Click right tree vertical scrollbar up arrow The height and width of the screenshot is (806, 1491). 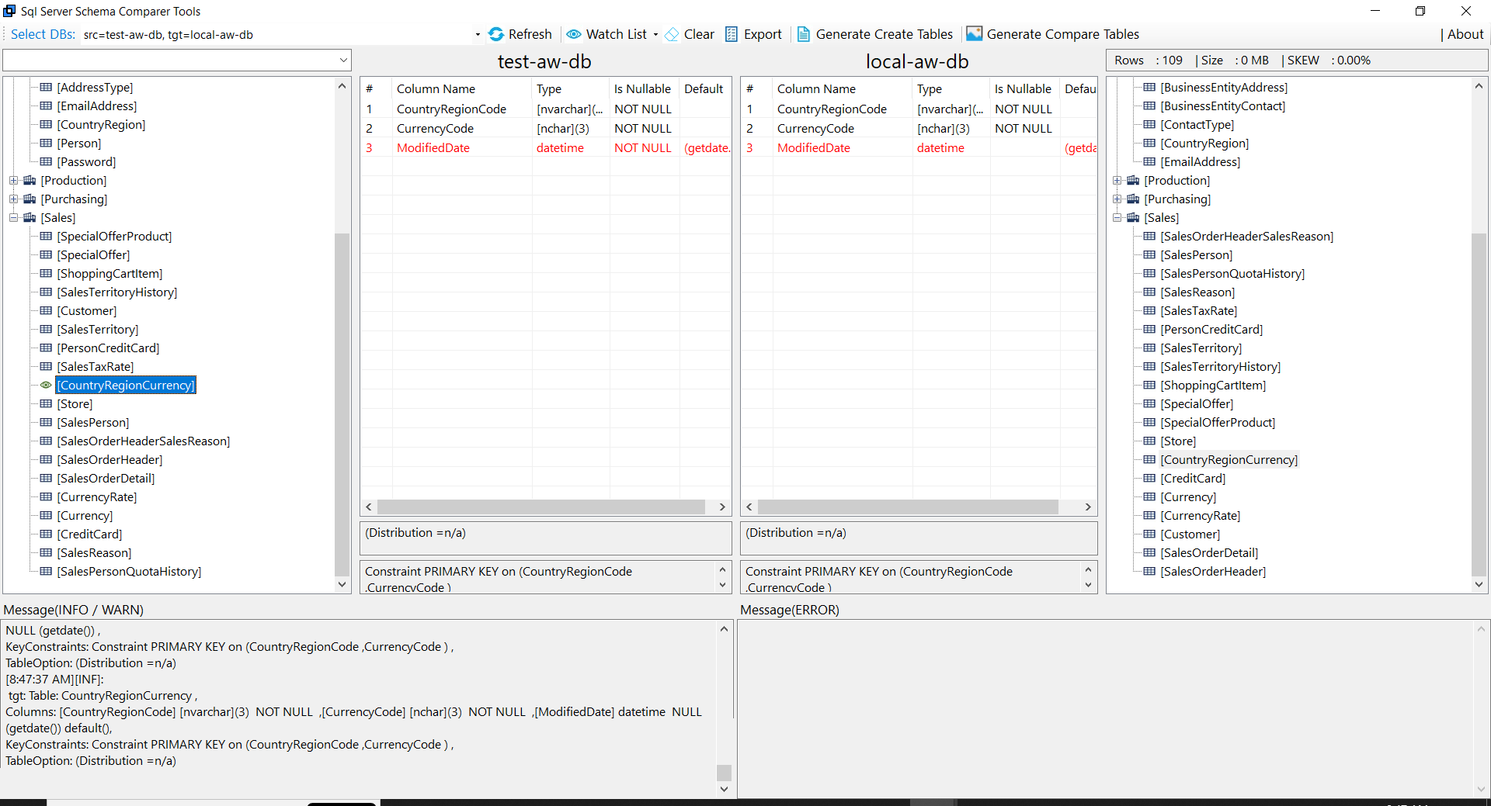(1479, 86)
